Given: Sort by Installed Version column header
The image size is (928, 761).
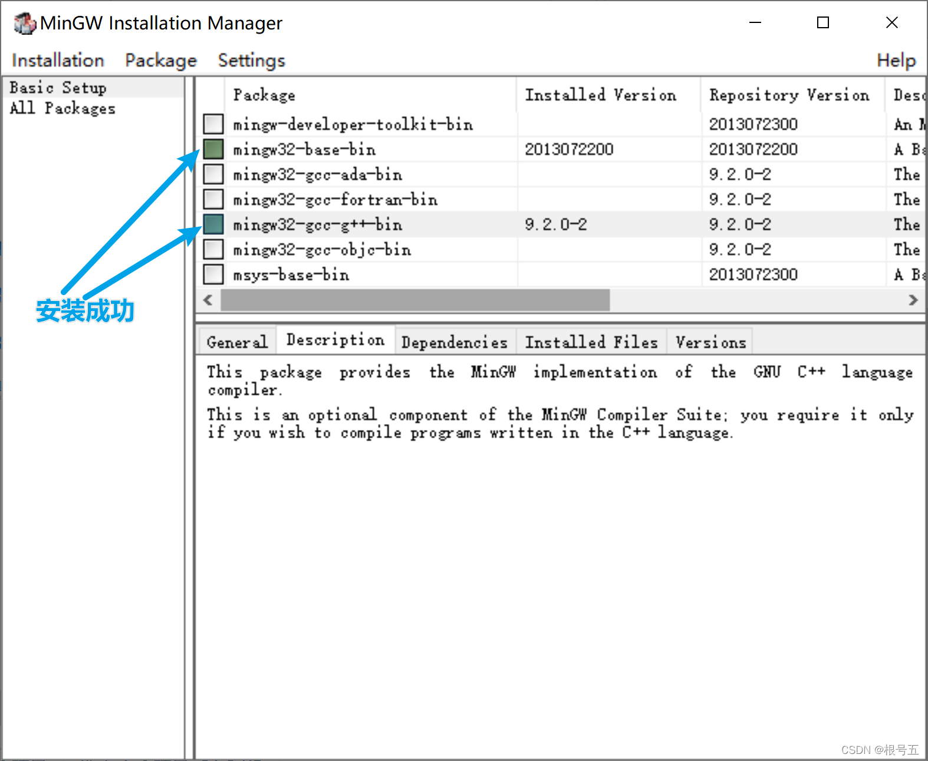Looking at the screenshot, I should [x=609, y=95].
